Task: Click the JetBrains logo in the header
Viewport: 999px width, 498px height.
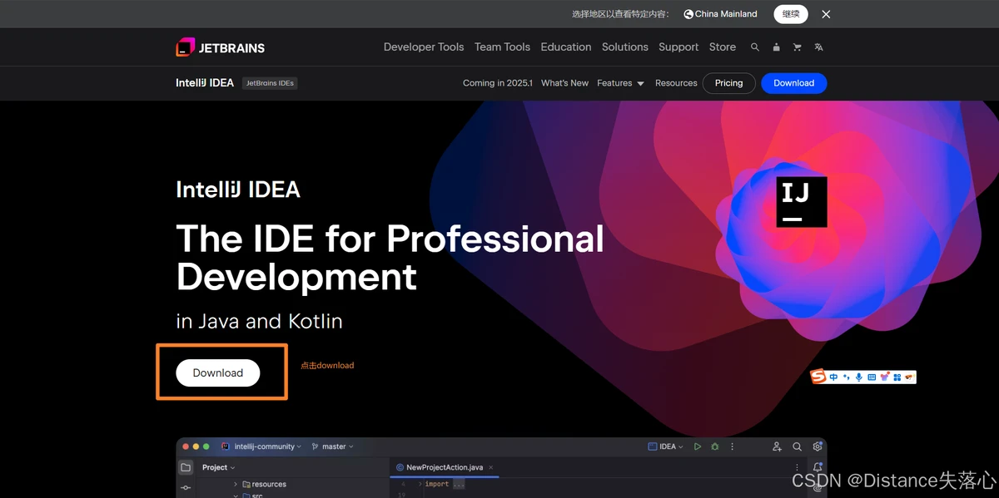Action: 220,47
